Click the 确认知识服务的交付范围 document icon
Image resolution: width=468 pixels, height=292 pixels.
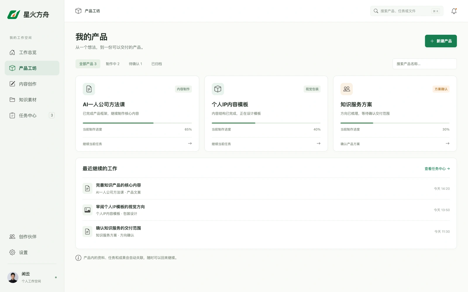[x=87, y=232]
